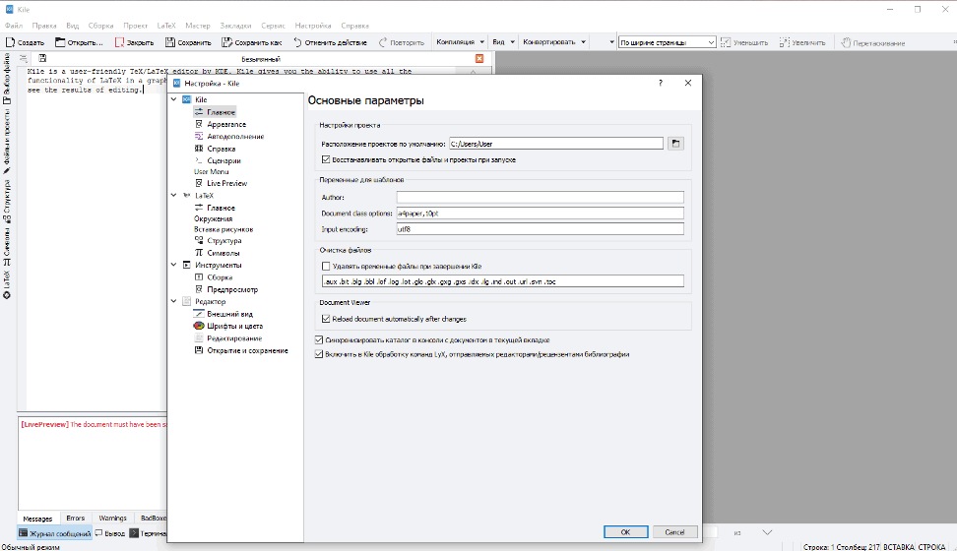Click the Открыть folder icon in toolbar
The height and width of the screenshot is (551, 957).
click(60, 42)
